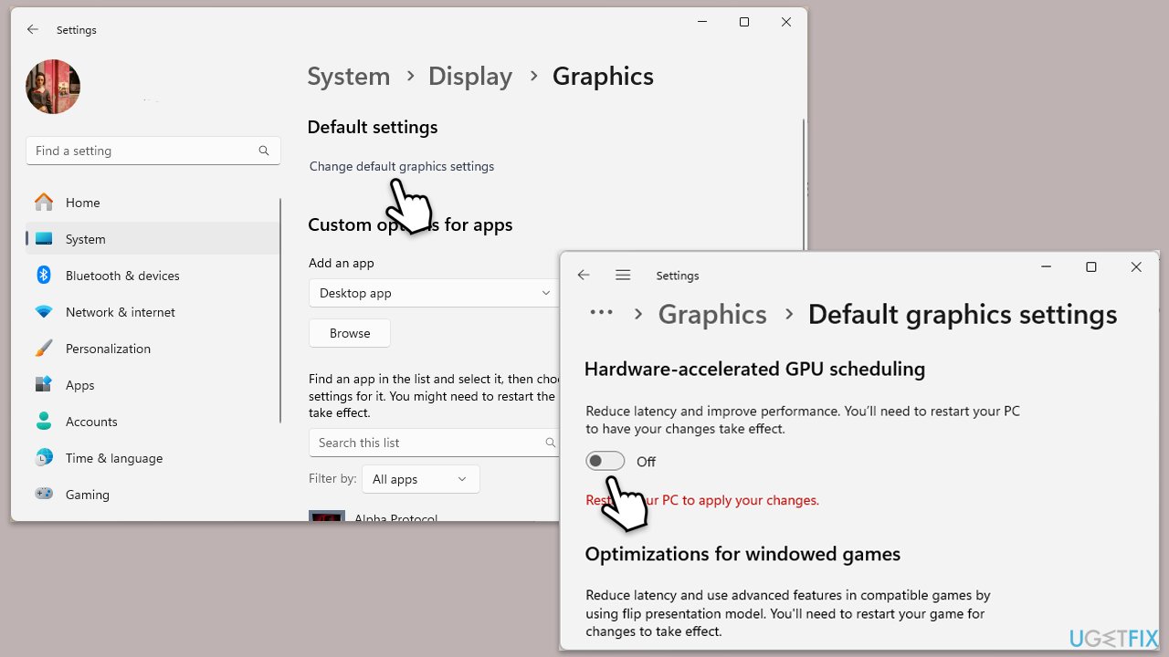This screenshot has height=657, width=1169.
Task: Open the user profile picture
Action: [53, 87]
